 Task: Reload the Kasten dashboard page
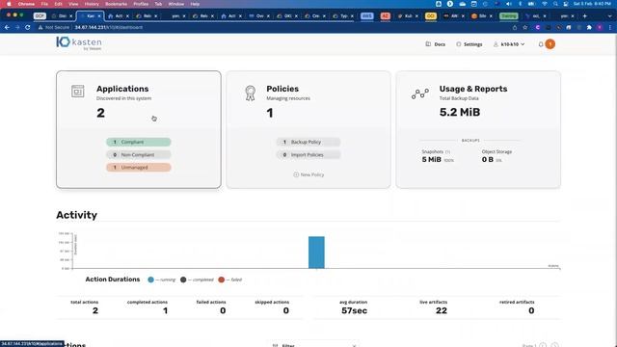coord(28,27)
